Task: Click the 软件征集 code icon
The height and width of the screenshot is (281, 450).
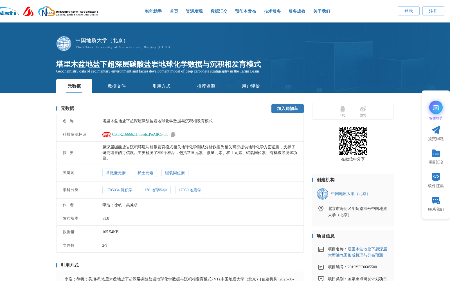Action: (436, 177)
